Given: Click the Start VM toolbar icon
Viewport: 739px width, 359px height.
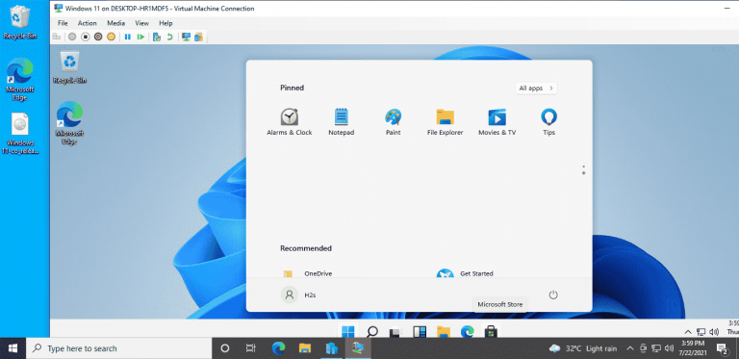Looking at the screenshot, I should pos(71,37).
